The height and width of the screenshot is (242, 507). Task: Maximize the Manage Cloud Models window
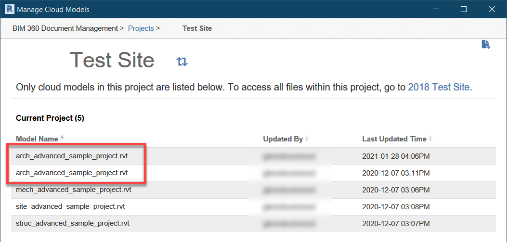[463, 9]
